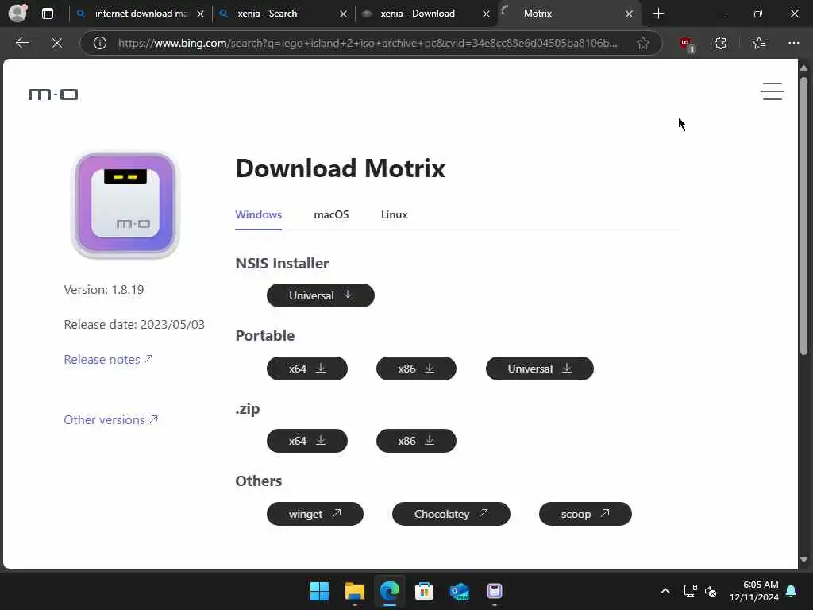Open clock and date 6:05 AM
813x610 pixels.
pos(754,591)
